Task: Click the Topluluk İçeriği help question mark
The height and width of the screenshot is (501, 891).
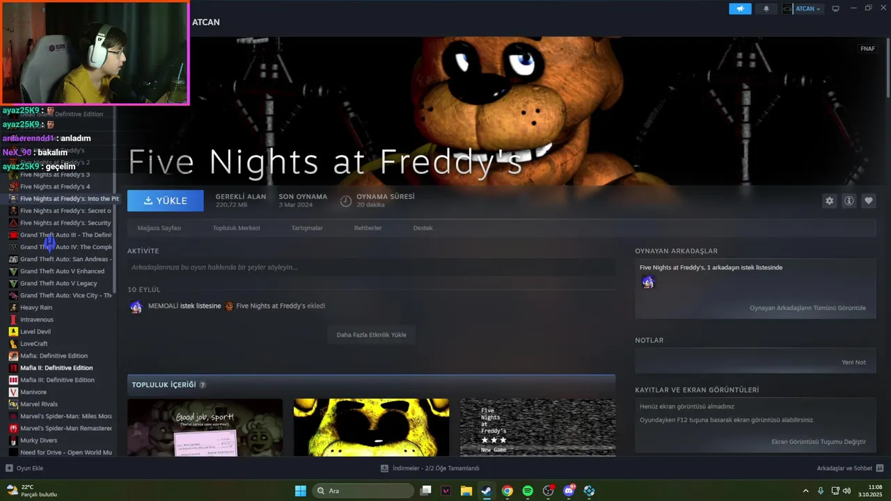Action: [x=203, y=385]
